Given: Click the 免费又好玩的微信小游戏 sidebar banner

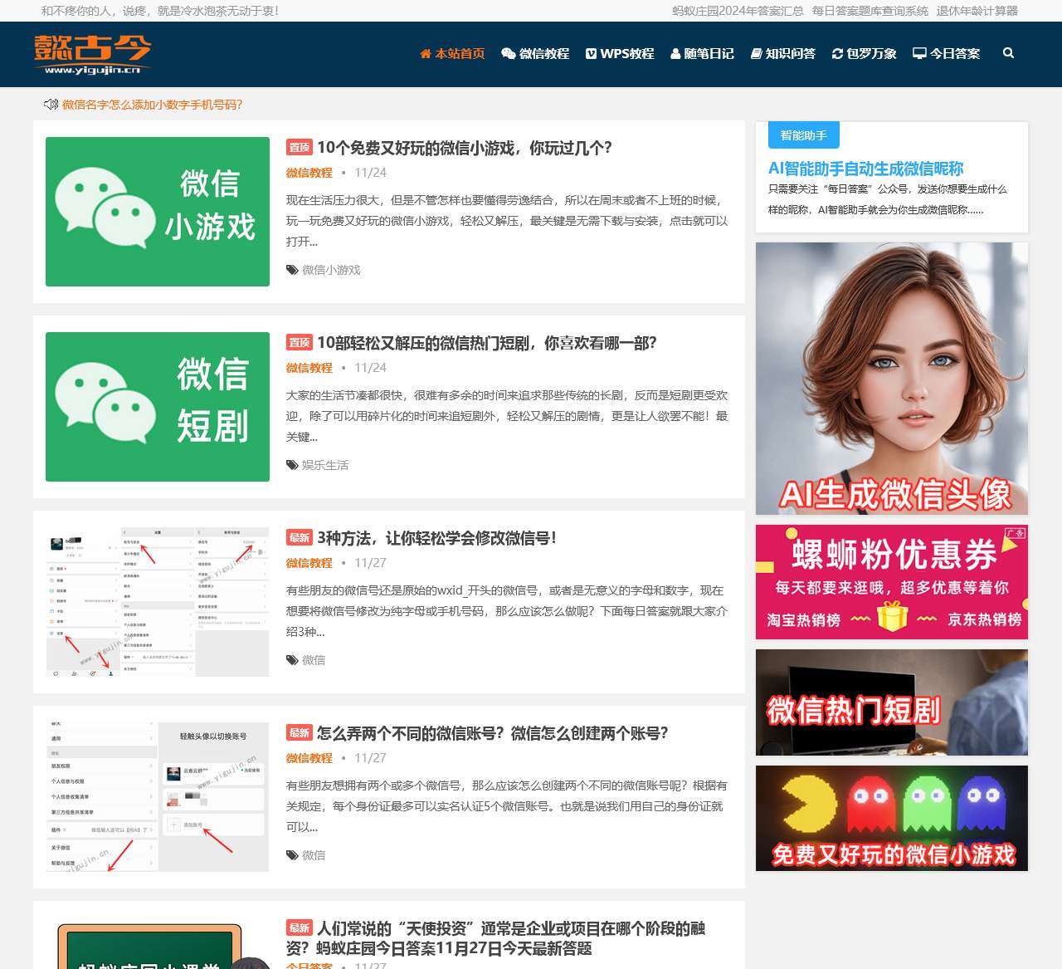Looking at the screenshot, I should [892, 819].
